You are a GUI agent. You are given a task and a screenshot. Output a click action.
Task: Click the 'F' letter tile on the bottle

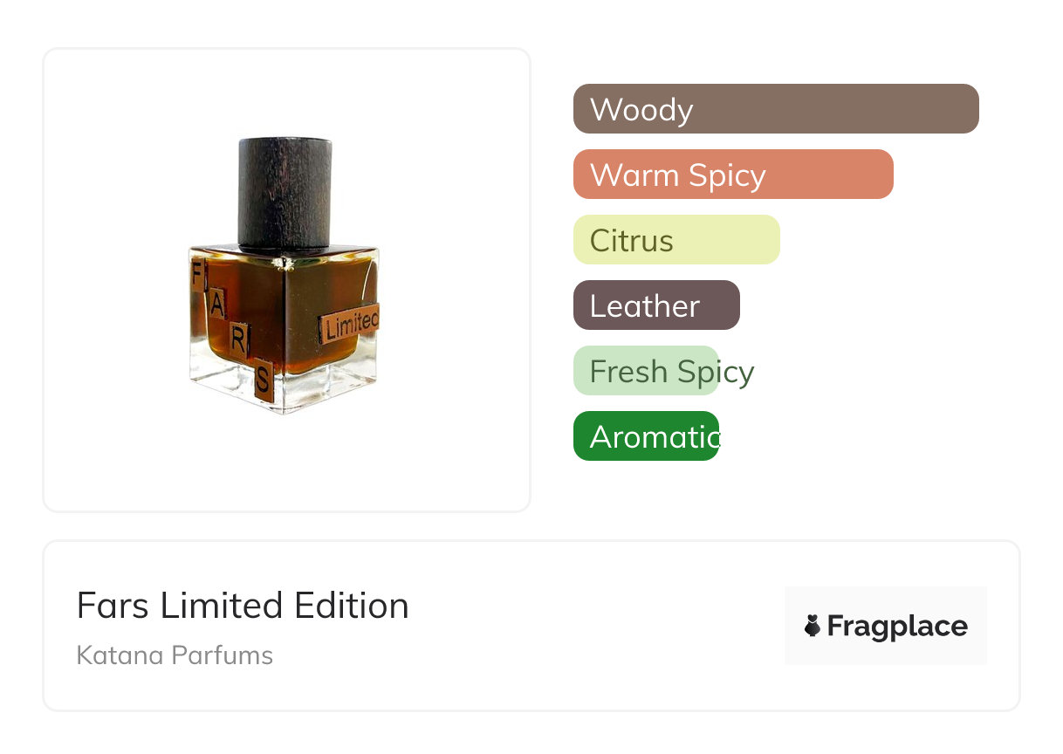click(195, 278)
